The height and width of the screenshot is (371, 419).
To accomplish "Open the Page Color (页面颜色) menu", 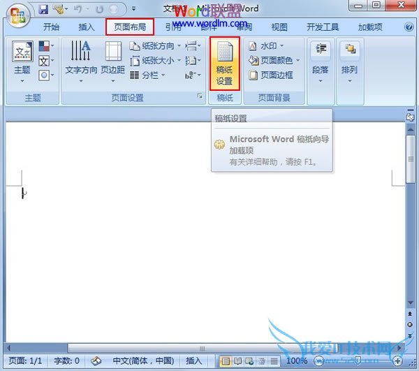I will tap(274, 61).
